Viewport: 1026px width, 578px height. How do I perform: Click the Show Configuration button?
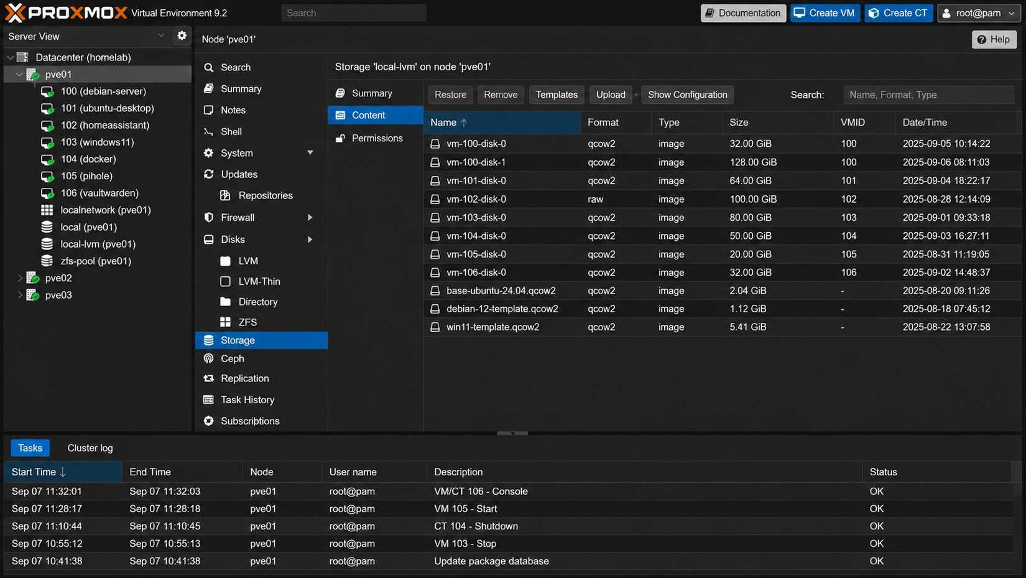(x=687, y=95)
